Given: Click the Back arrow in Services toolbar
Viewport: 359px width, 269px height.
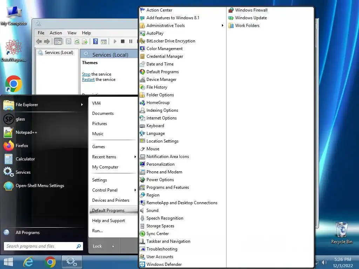Looking at the screenshot, I should click(39, 41).
